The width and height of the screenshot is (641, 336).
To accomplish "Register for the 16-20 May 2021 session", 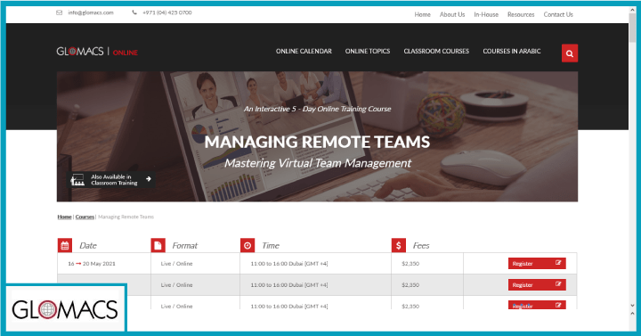I will pos(537,264).
